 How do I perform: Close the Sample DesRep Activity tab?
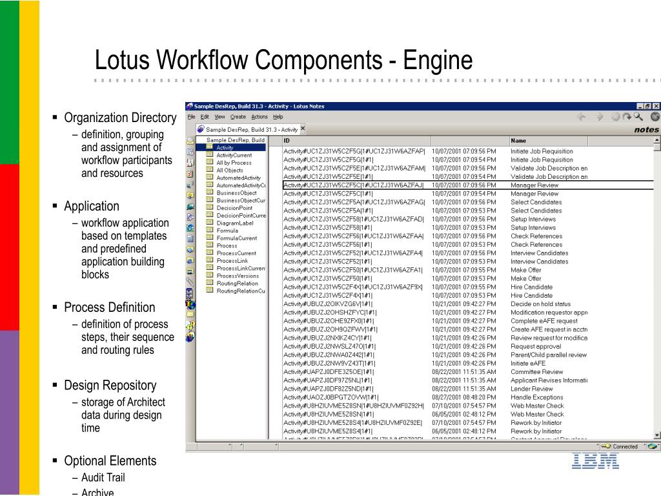303,129
